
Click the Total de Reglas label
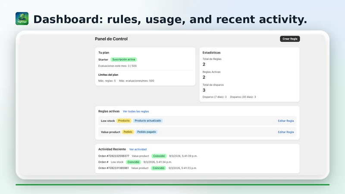(x=212, y=59)
